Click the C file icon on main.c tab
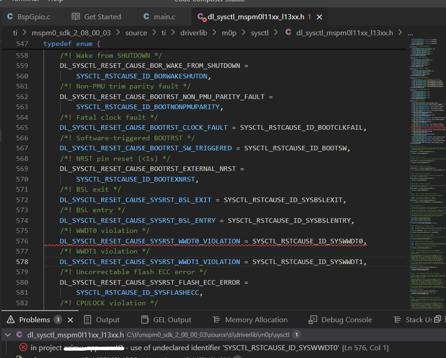This screenshot has width=446, height=358. [147, 17]
